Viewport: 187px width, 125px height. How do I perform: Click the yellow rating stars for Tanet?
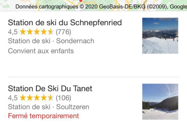click(x=37, y=98)
